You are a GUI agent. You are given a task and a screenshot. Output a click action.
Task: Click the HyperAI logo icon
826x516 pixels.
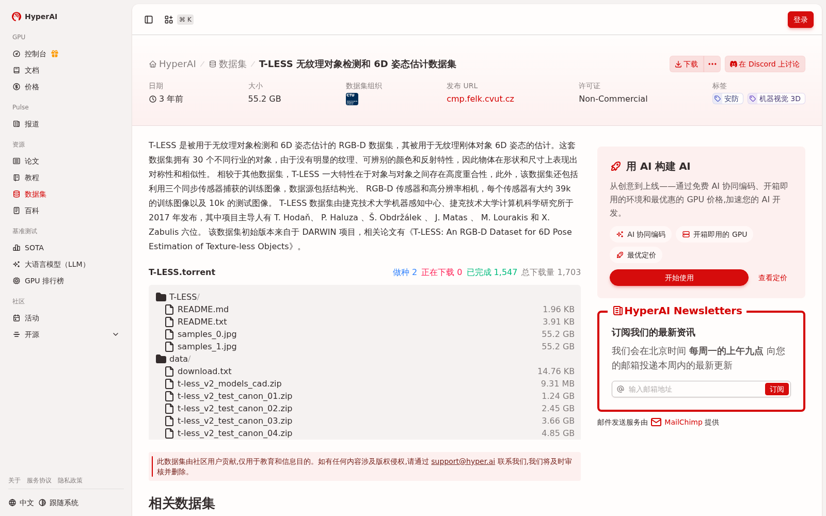click(17, 17)
